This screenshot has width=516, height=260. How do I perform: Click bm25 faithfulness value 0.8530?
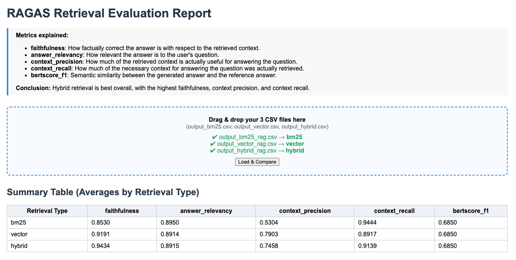tap(101, 223)
